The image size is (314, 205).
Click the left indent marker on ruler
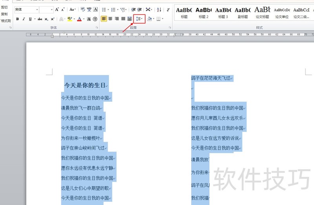pos(52,36)
